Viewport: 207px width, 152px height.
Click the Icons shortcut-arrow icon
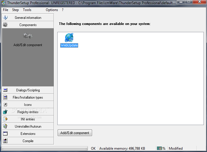pos(5,105)
